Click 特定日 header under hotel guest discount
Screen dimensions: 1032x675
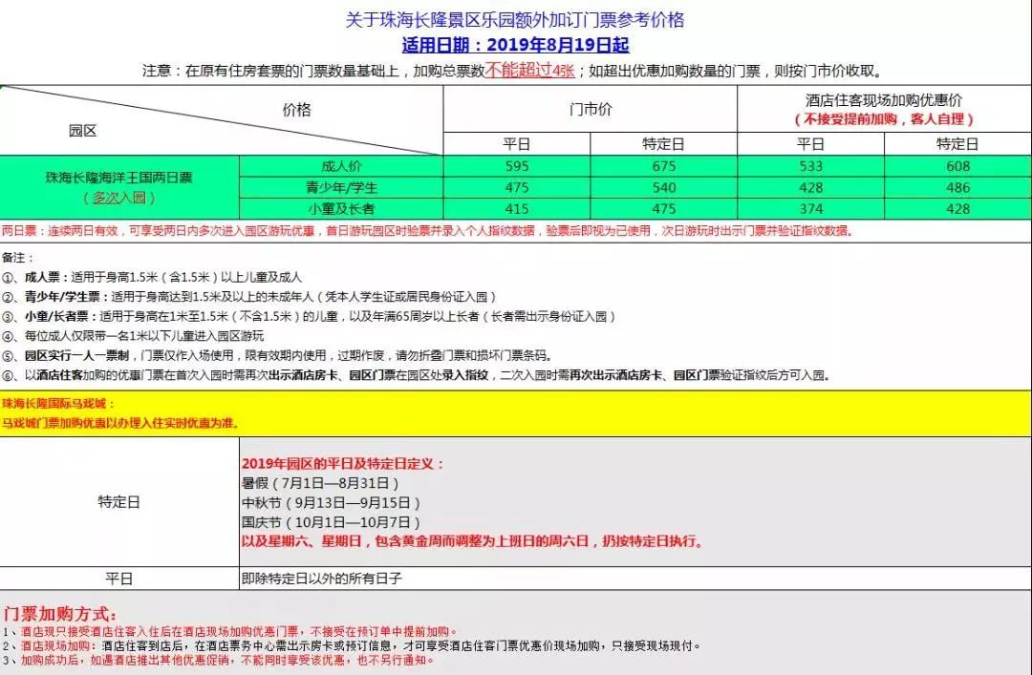tap(957, 144)
